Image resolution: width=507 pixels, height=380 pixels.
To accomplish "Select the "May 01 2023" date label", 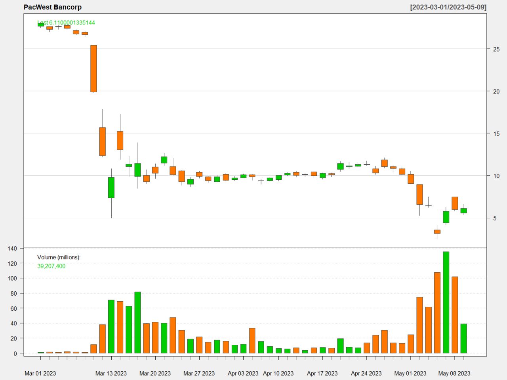I will tap(410, 373).
